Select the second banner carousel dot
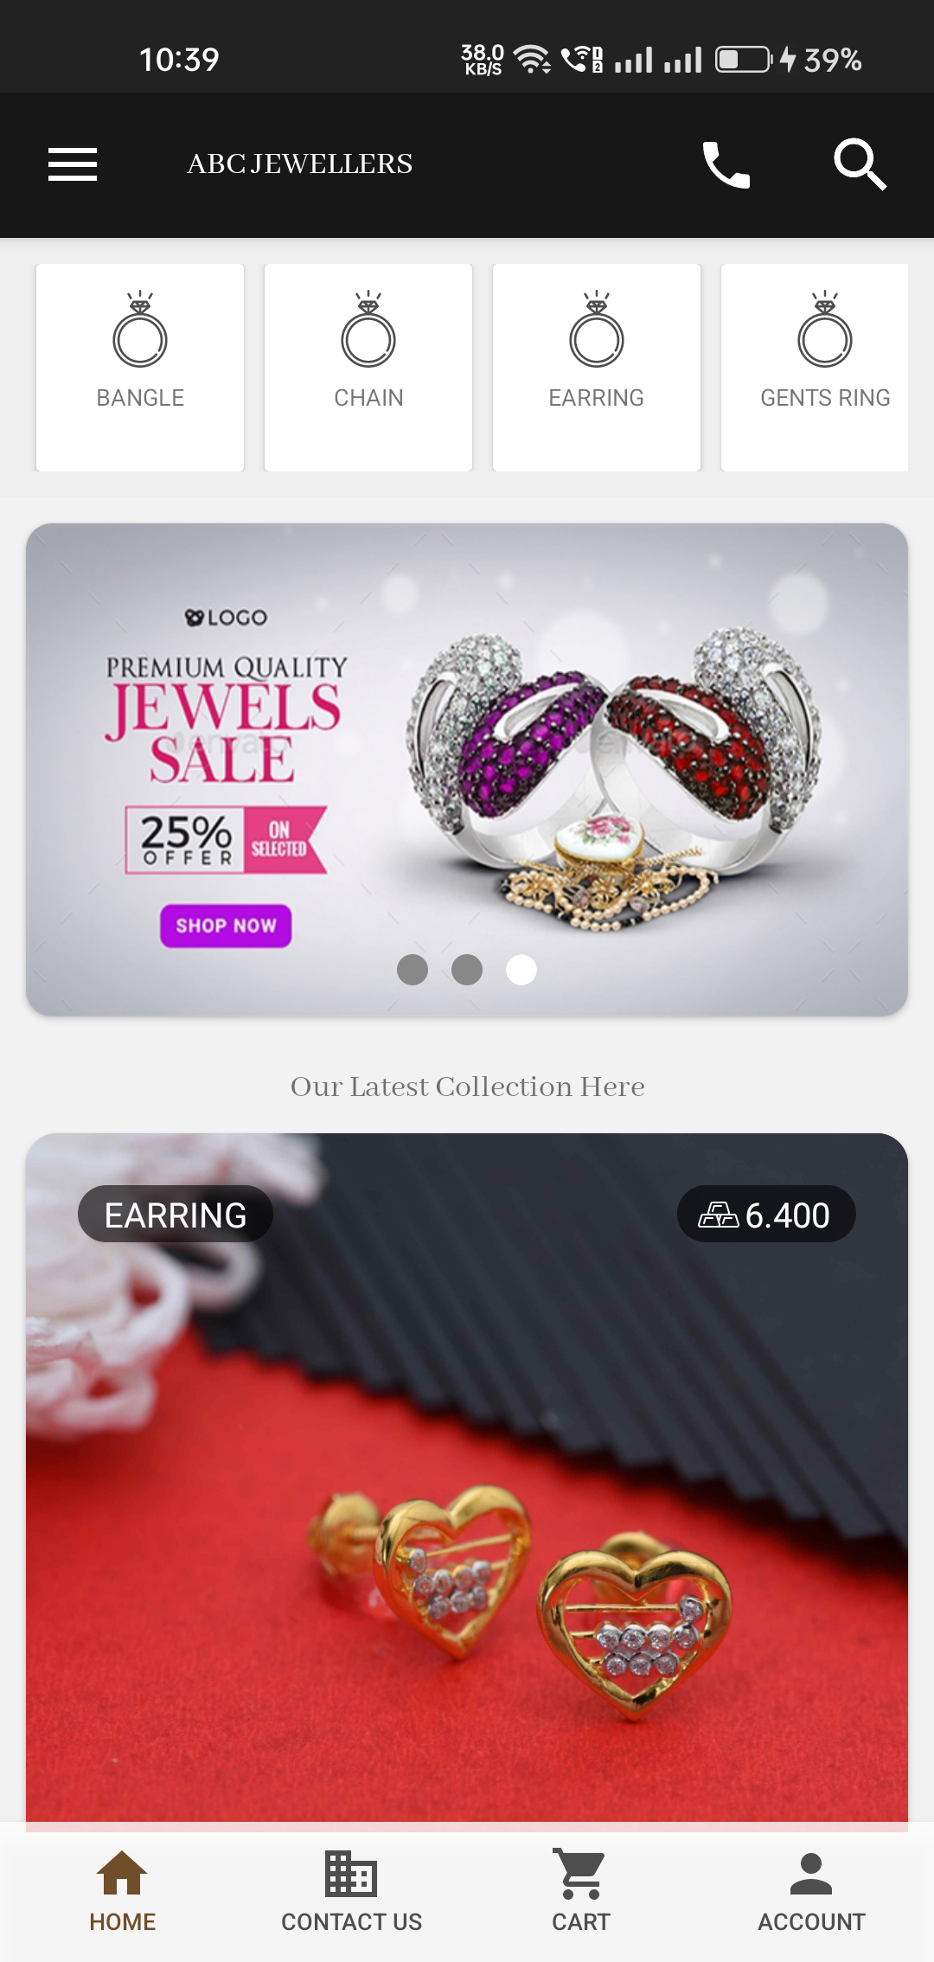 pos(467,970)
